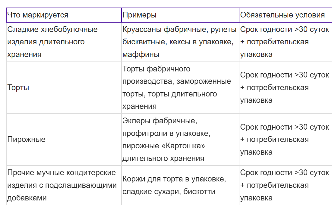Click 'профитроли в упаковке' text
The width and height of the screenshot is (335, 211).
coord(166,134)
